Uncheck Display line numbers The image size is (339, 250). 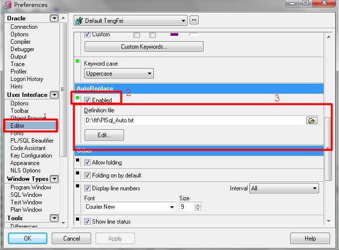pos(87,188)
